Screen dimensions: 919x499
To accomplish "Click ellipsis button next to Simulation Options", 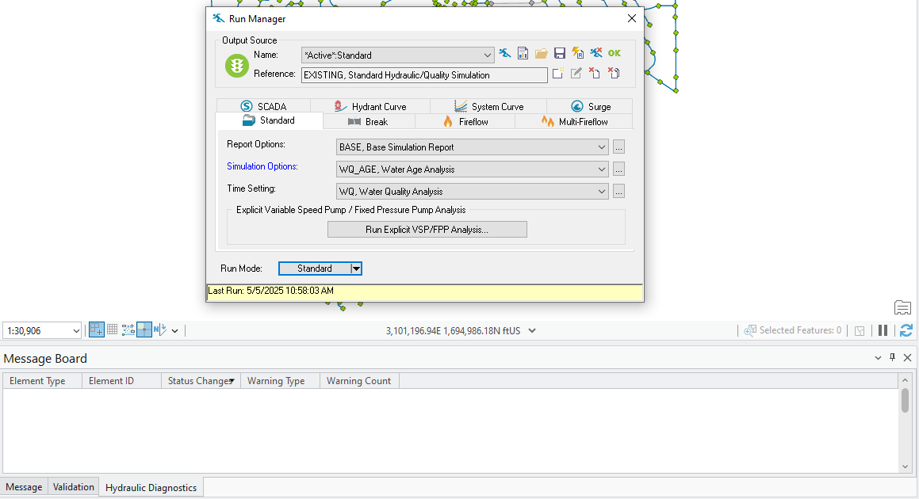I will point(618,170).
